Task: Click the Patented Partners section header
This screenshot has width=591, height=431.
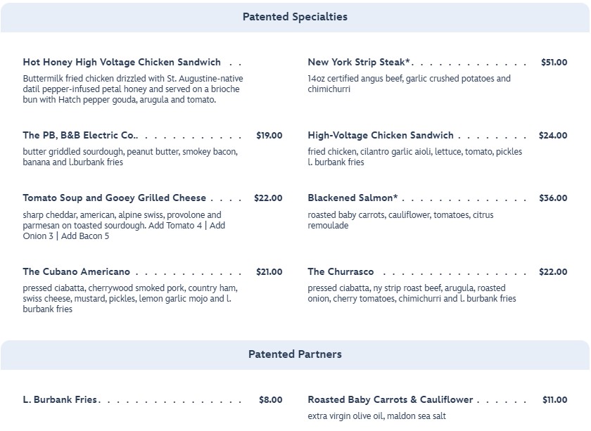Action: [x=295, y=354]
